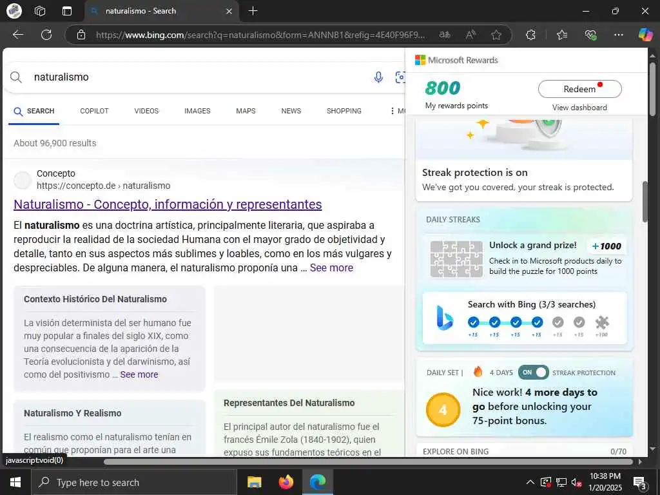
Task: Refresh the page with reload icon
Action: point(46,35)
